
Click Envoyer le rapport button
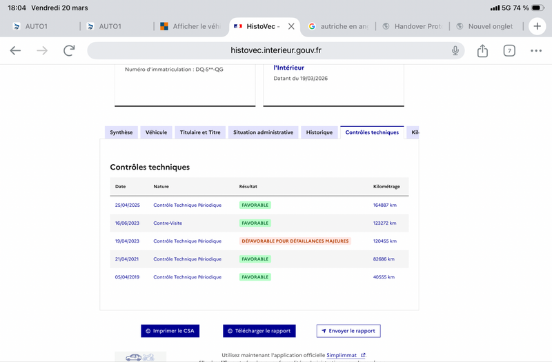click(348, 331)
